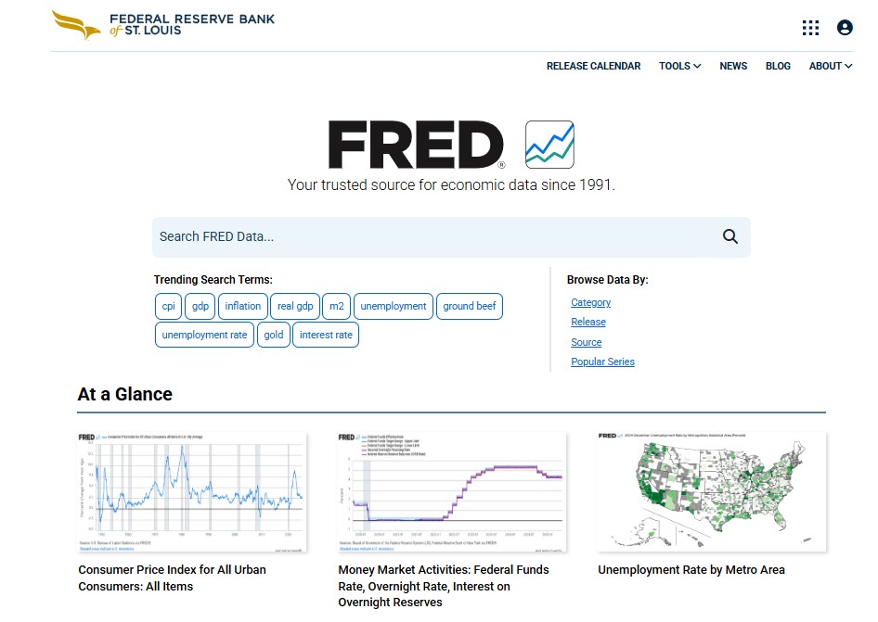This screenshot has width=878, height=622.
Task: Select the interest rate trending term
Action: (x=326, y=335)
